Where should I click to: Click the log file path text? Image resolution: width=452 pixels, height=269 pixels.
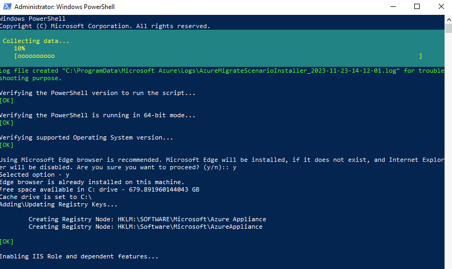(231, 71)
